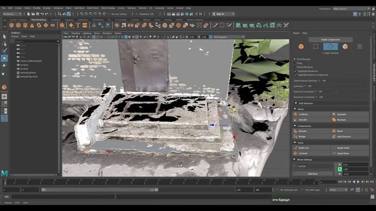The image size is (376, 211).
Task: Open the Mesh Tools menu
Action: click(93, 8)
